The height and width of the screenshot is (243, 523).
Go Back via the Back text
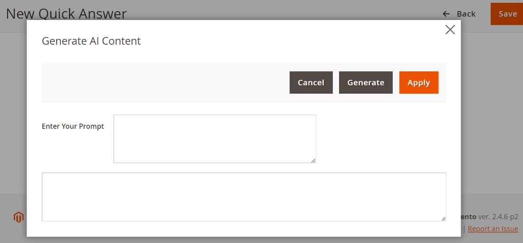(x=466, y=14)
